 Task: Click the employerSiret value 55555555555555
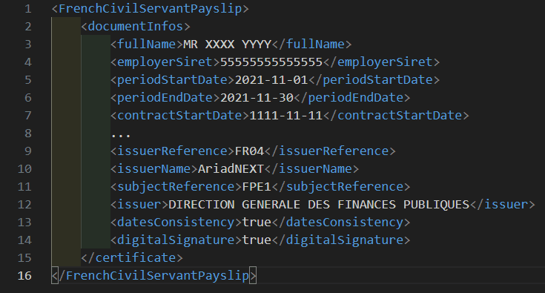[271, 62]
